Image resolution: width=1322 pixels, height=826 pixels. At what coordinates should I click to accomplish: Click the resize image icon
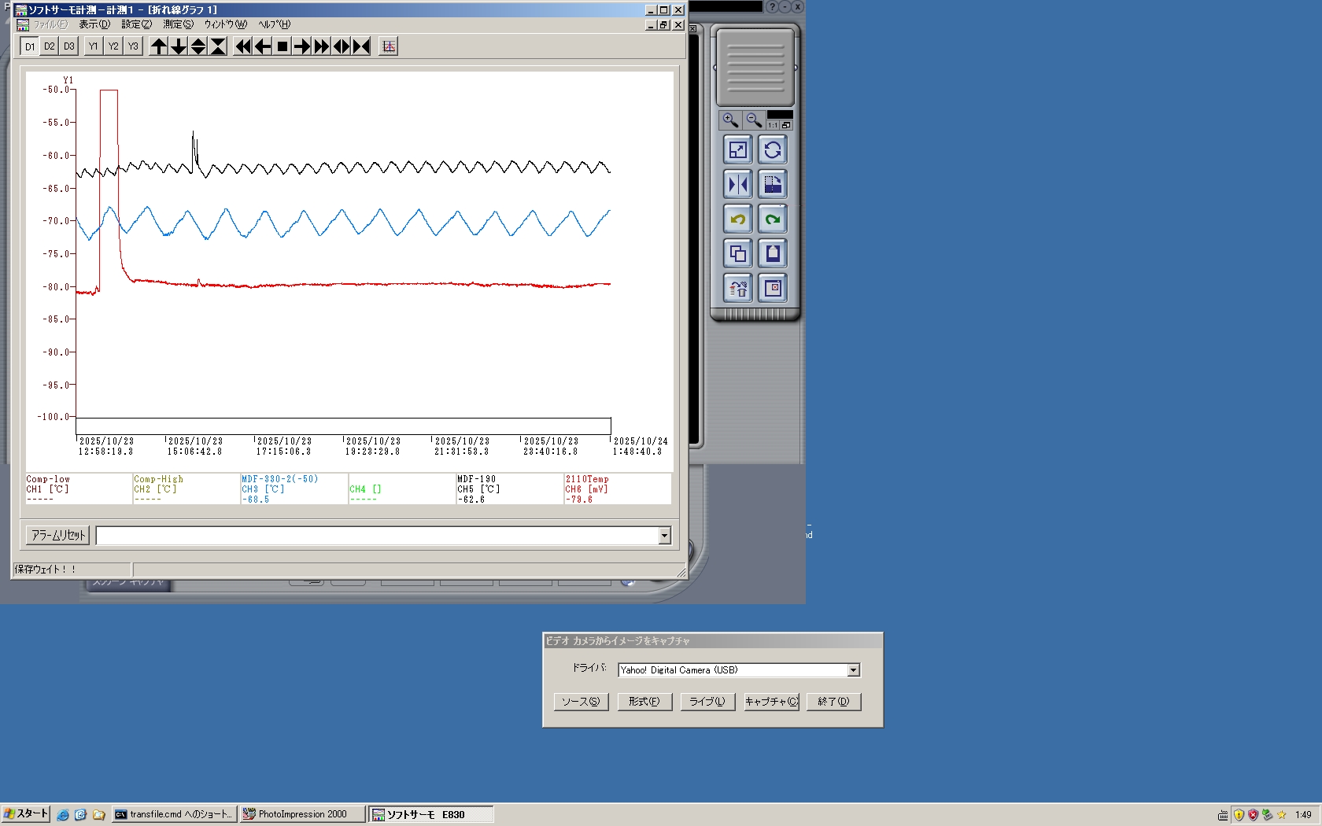pos(737,150)
